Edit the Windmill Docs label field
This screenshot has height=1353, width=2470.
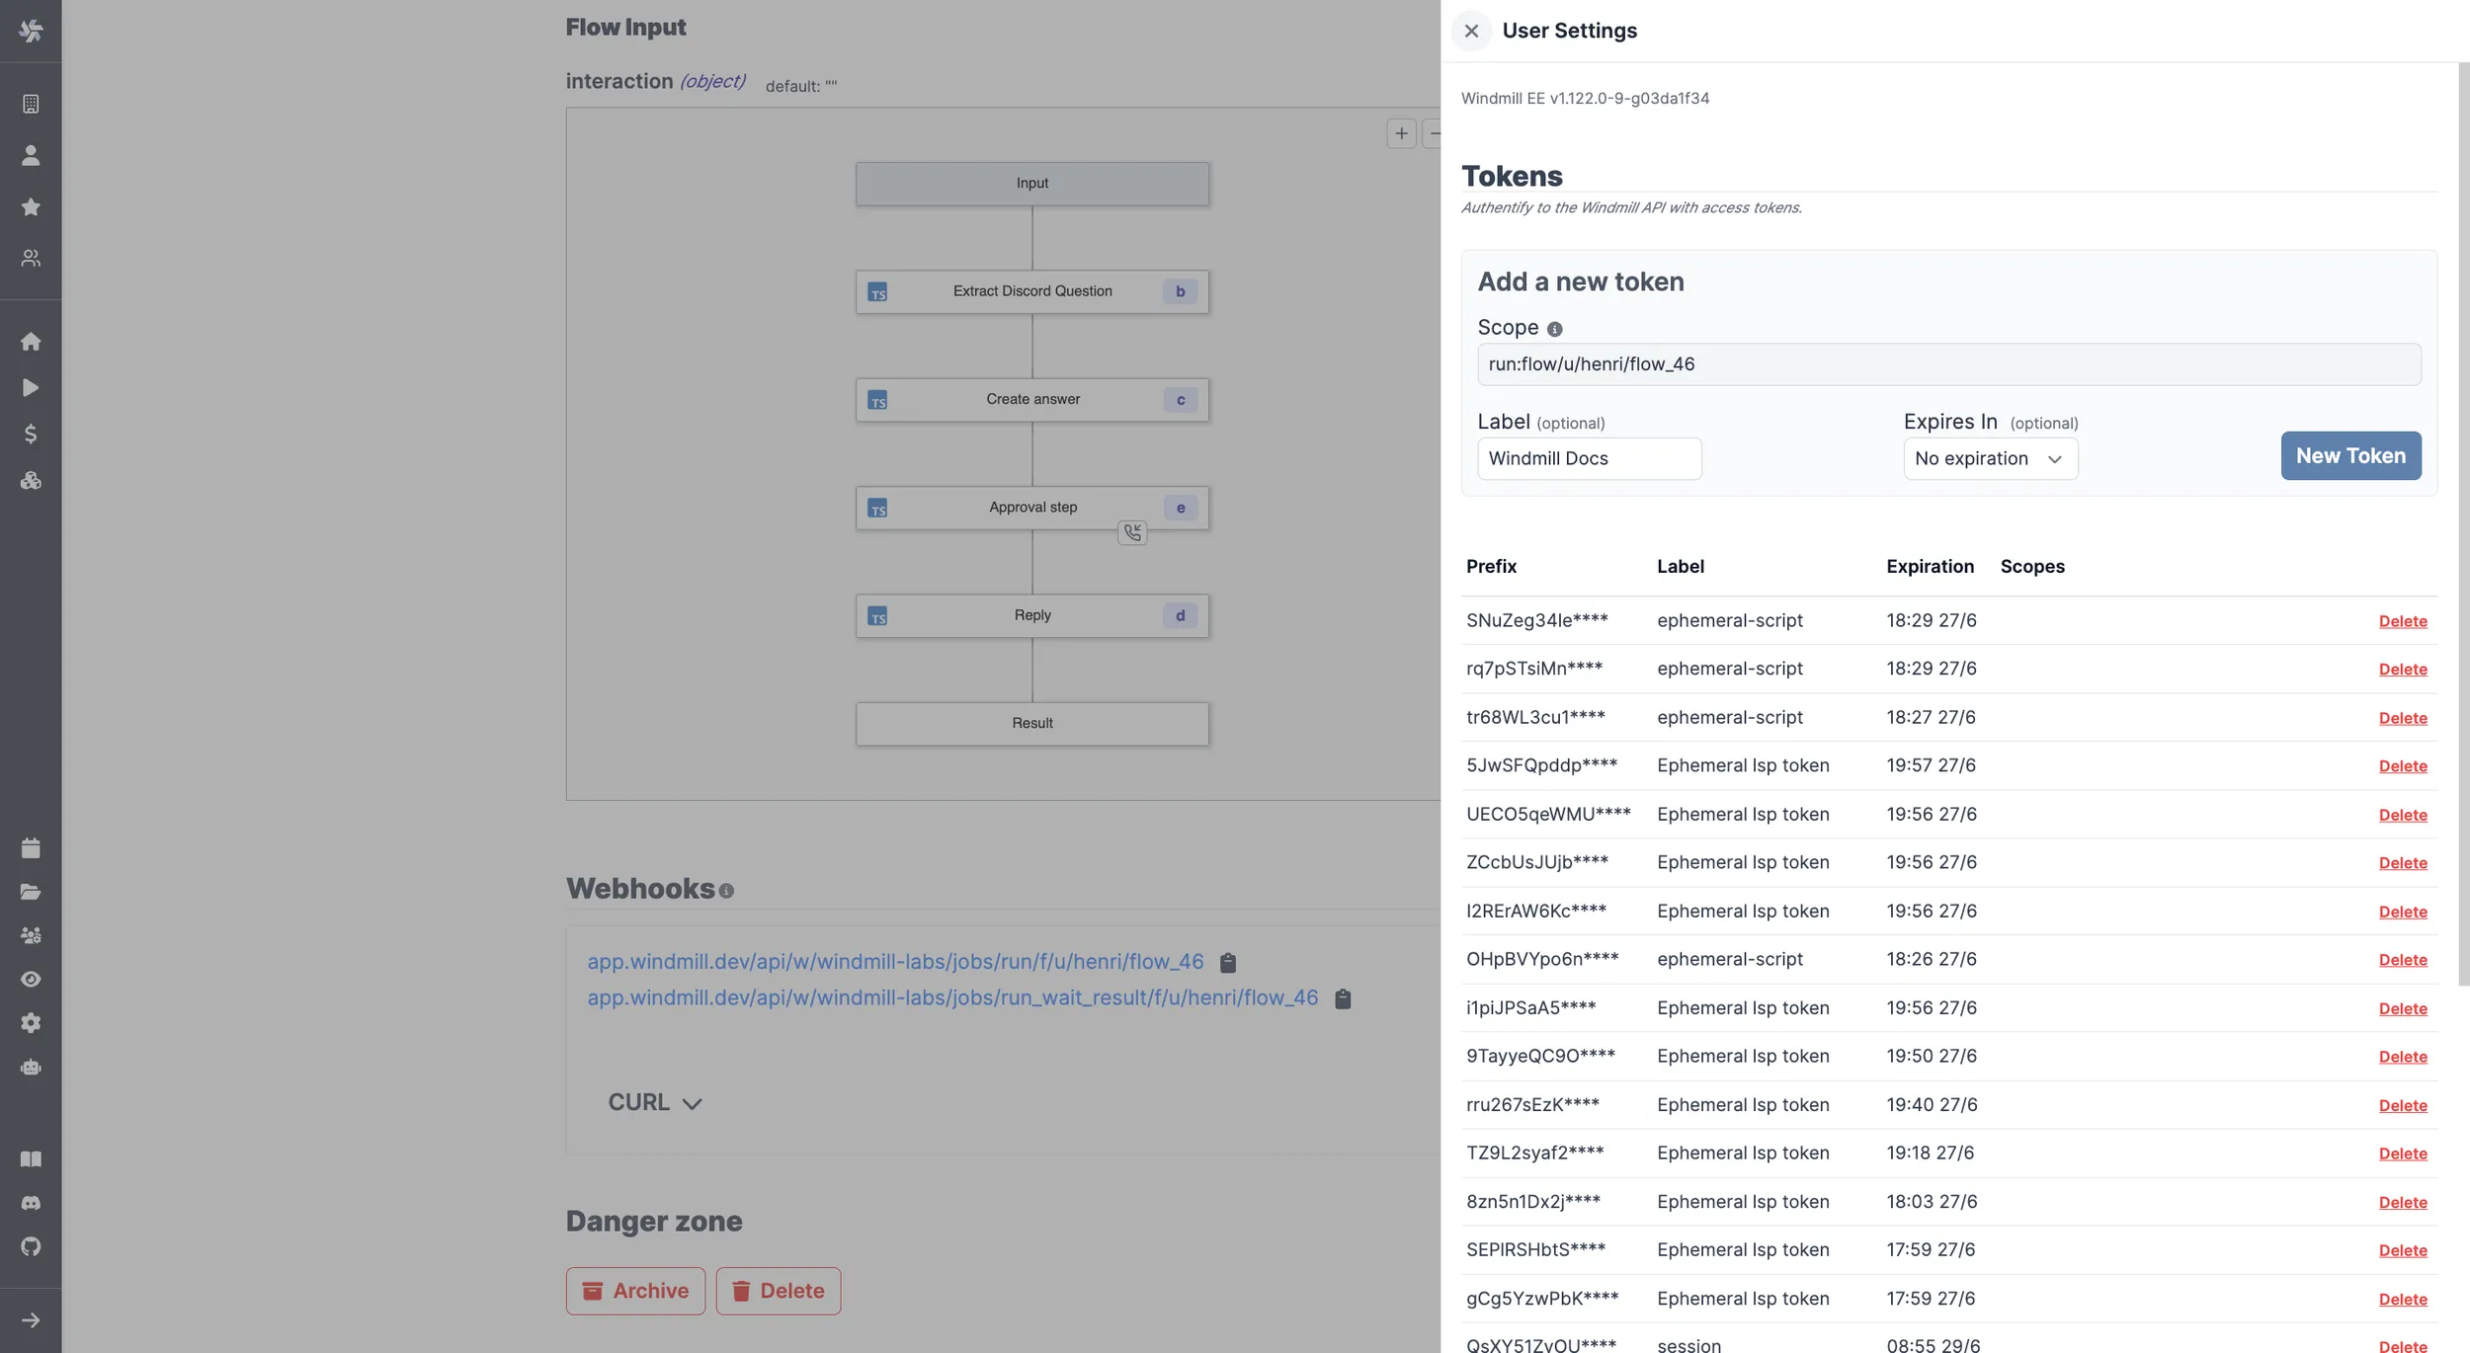[1589, 458]
